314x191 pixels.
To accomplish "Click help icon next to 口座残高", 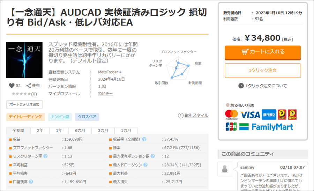I will (31, 182).
